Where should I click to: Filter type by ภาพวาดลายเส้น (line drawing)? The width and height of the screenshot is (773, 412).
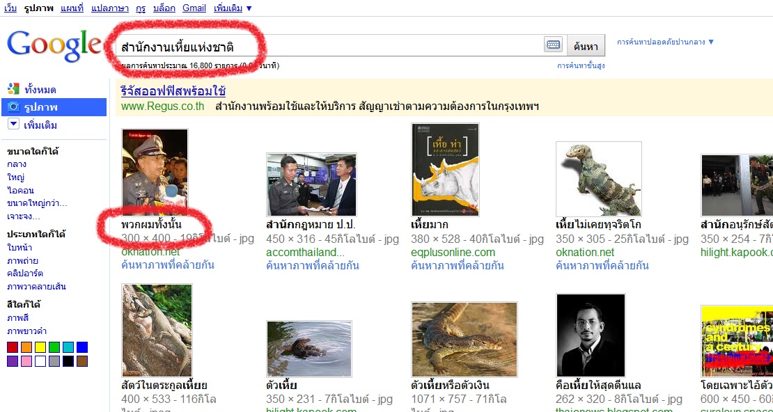point(36,286)
